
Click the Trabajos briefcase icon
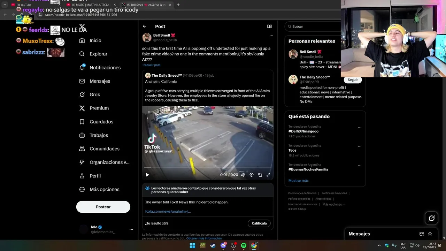[82, 135]
